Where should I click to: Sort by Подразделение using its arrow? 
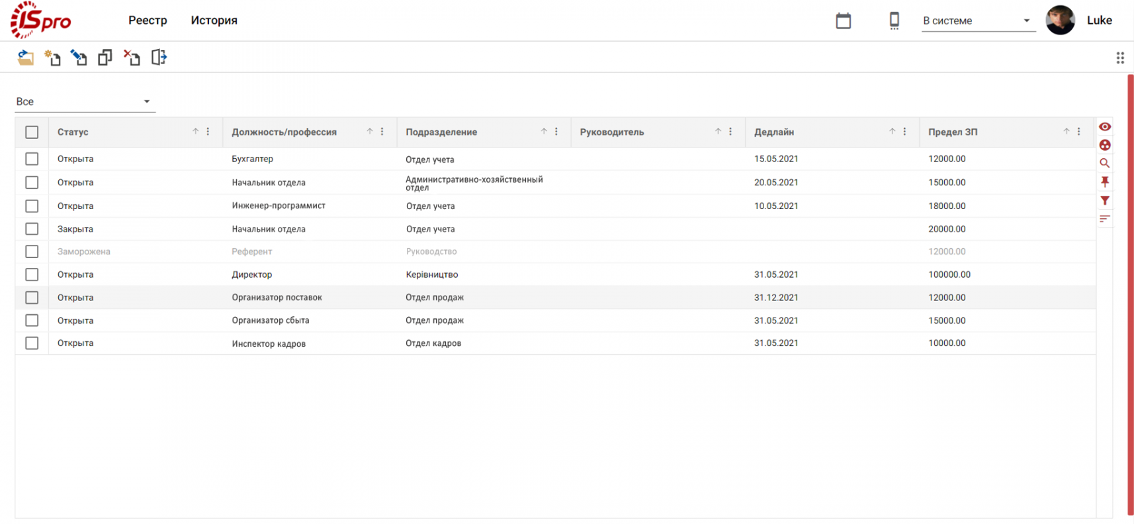(x=544, y=132)
